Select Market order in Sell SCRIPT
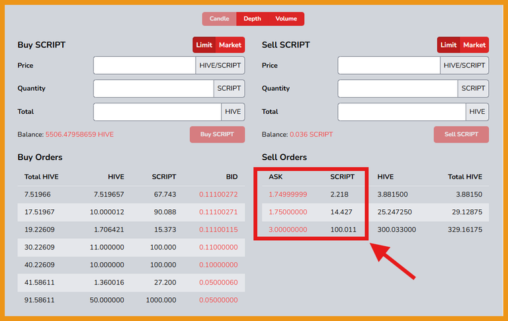Image resolution: width=508 pixels, height=321 pixels. 474,45
